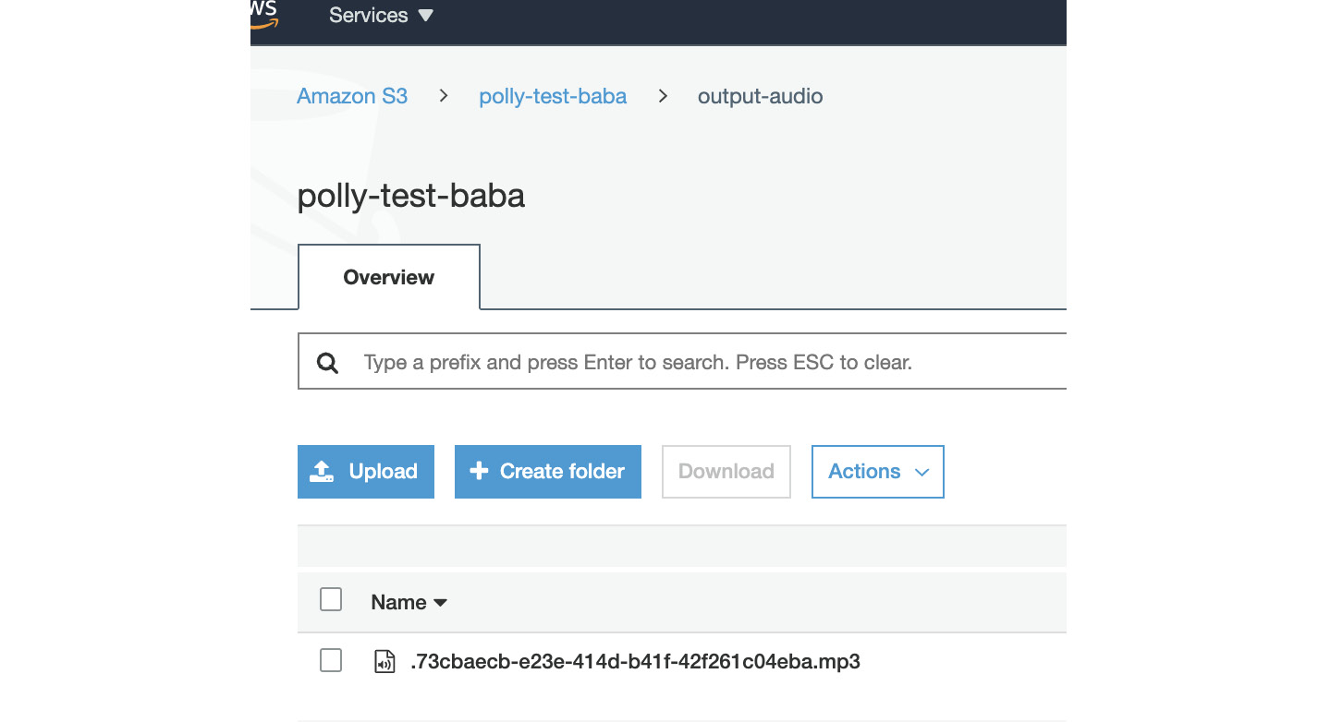Screen dimensions: 1318x722
Task: Expand the Actions dropdown
Action: point(878,472)
